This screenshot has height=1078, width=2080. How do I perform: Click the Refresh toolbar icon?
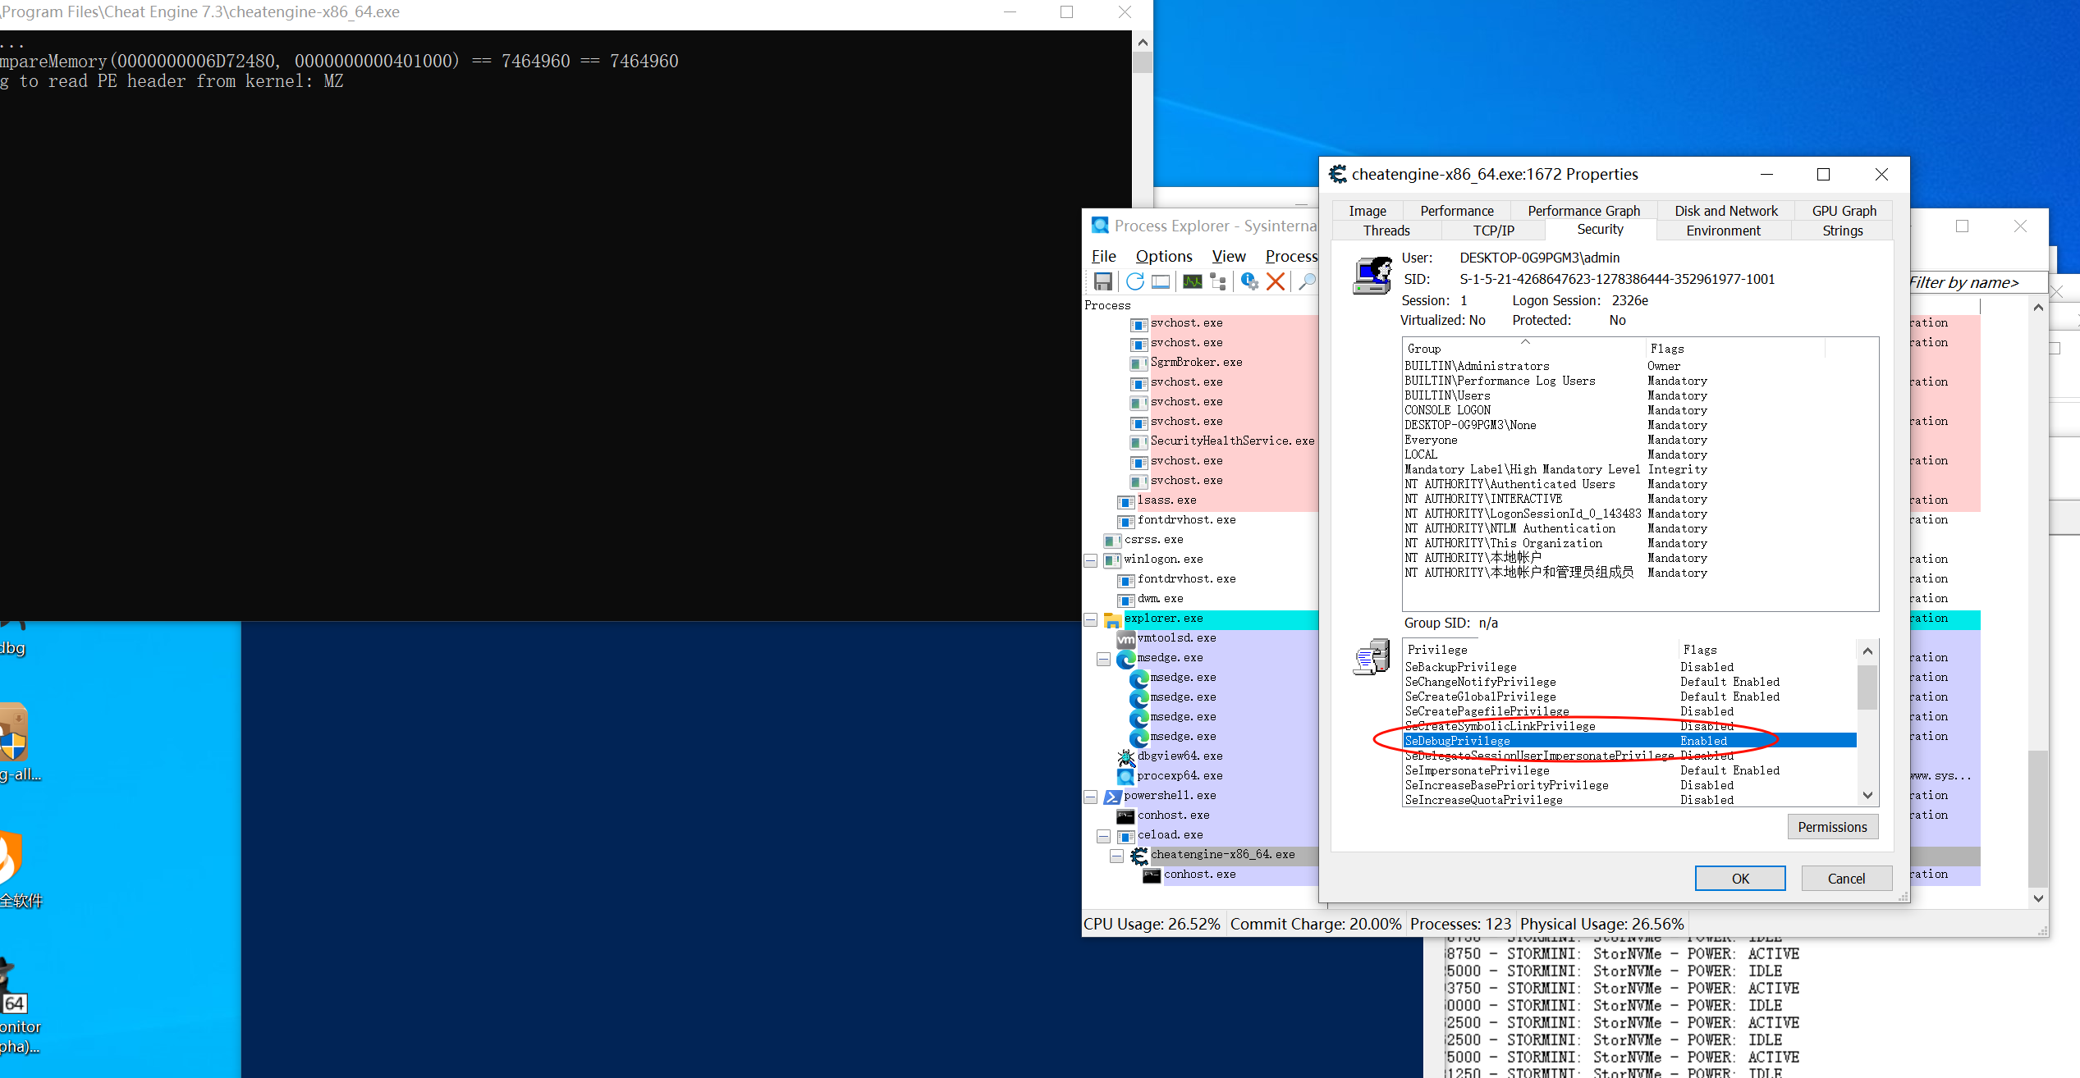click(1134, 281)
